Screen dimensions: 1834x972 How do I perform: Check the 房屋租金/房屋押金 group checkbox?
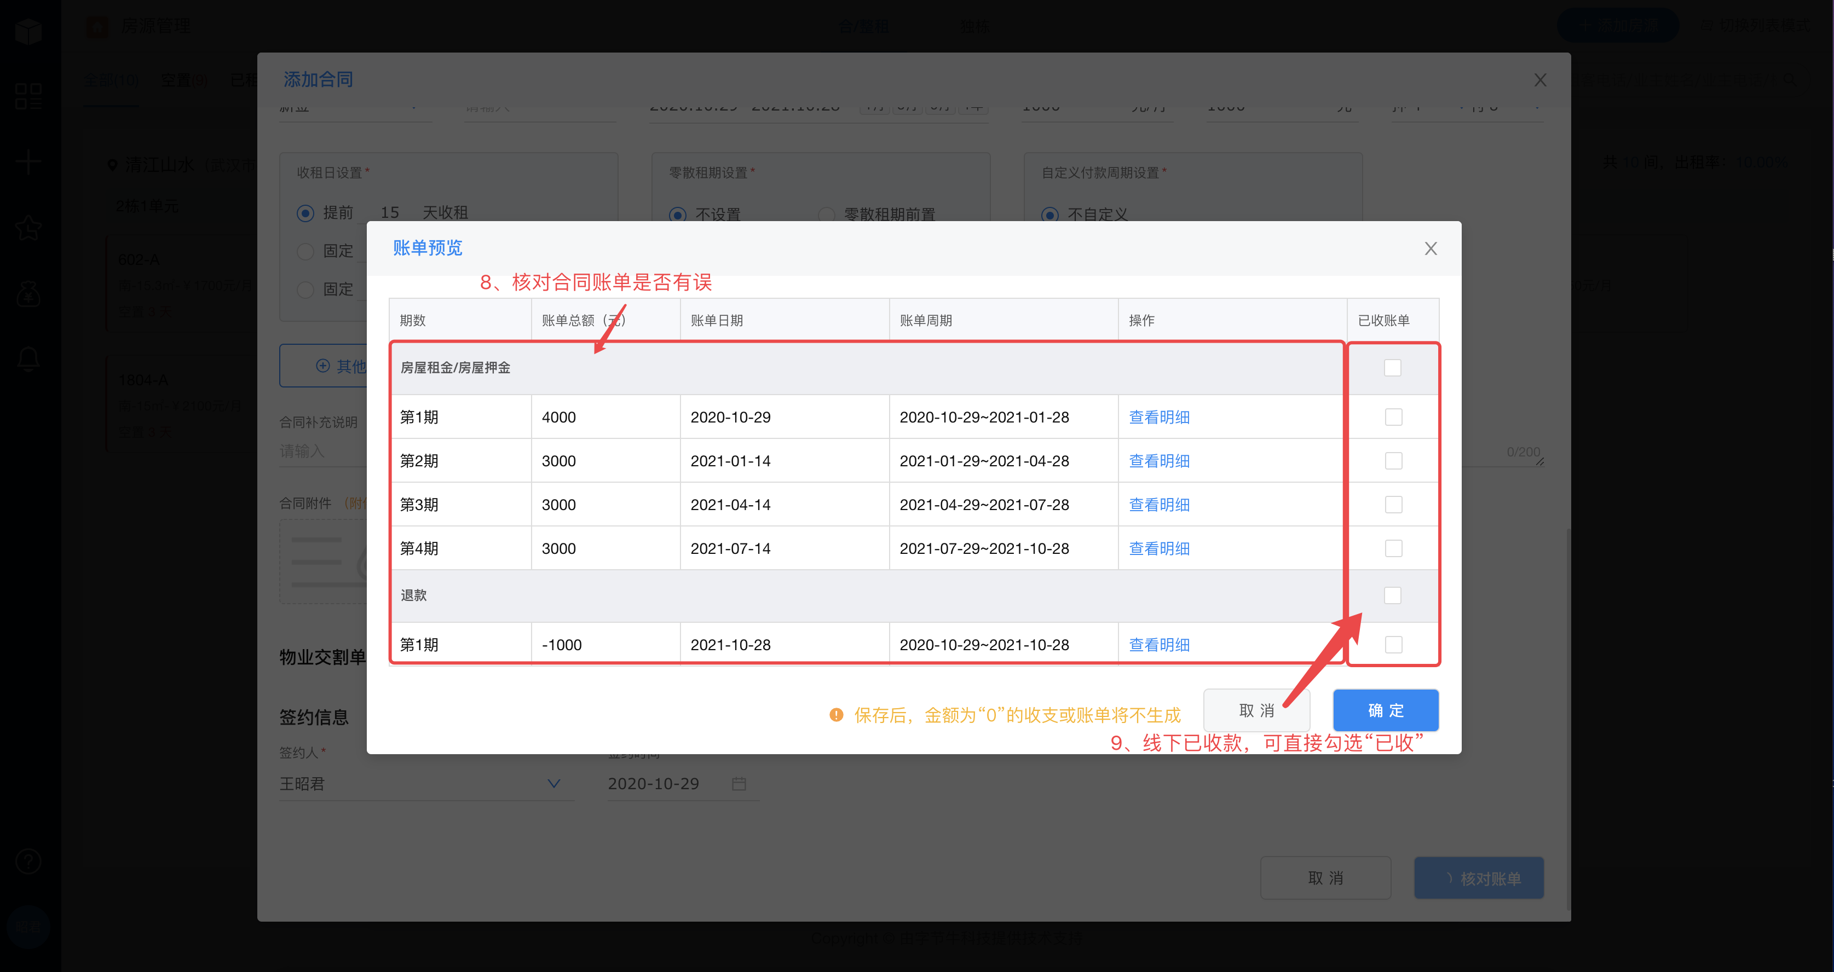pos(1393,368)
